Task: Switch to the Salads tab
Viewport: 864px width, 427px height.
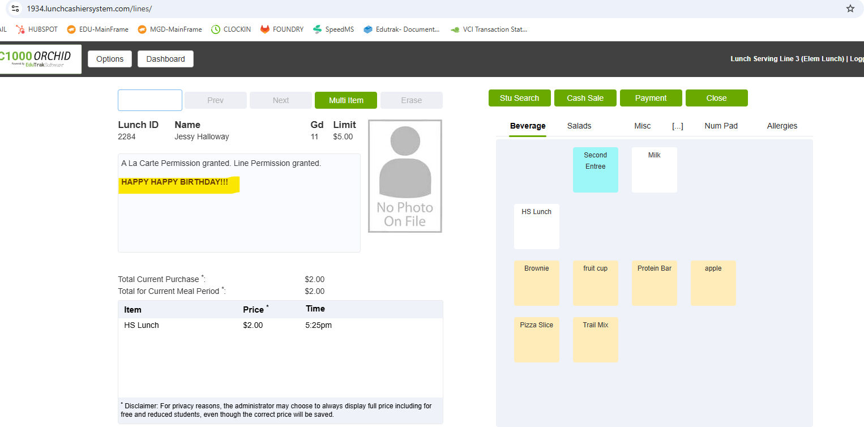Action: (579, 126)
